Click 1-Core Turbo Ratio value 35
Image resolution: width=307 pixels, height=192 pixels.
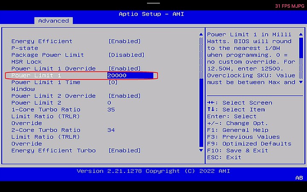coord(111,110)
